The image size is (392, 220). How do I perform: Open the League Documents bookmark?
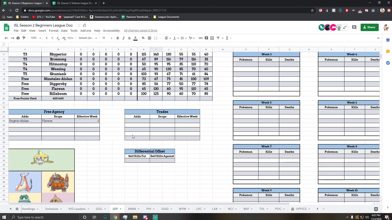(166, 17)
